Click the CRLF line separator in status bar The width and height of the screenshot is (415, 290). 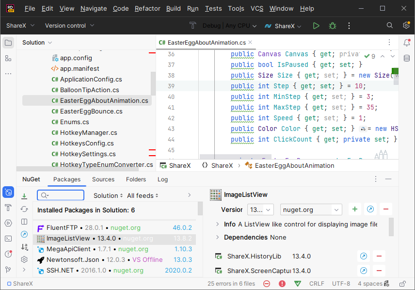tap(317, 284)
